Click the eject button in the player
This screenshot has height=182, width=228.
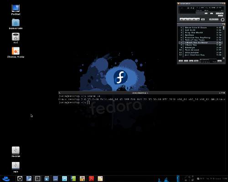tap(203, 20)
